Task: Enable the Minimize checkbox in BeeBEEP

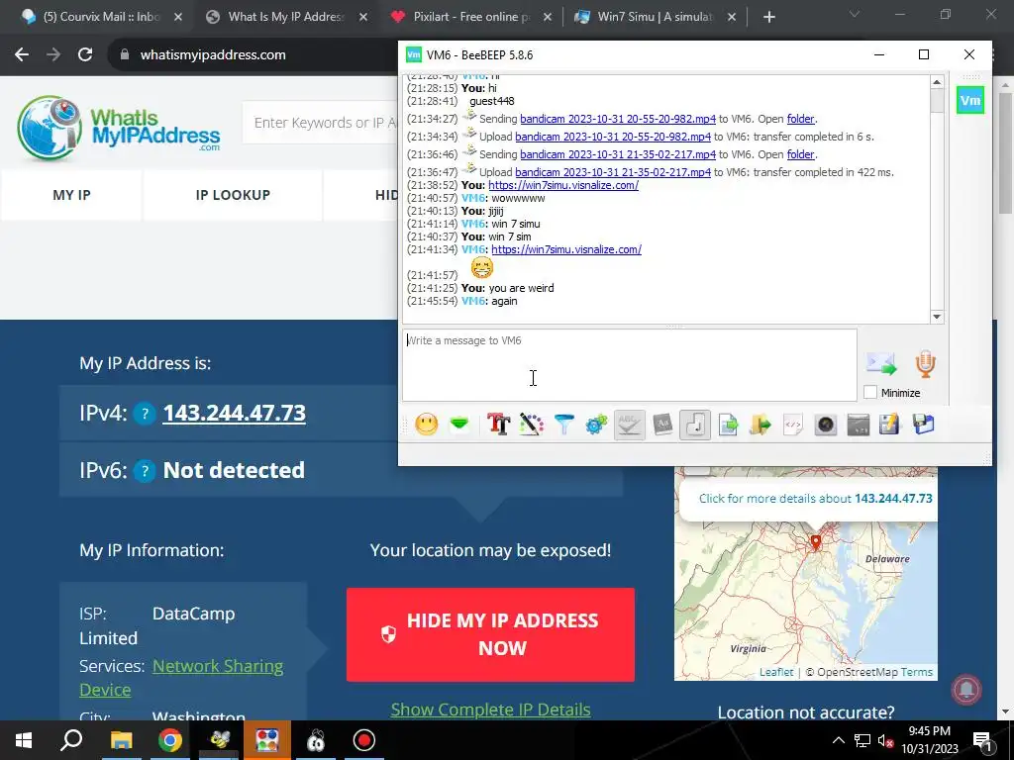Action: coord(870,392)
